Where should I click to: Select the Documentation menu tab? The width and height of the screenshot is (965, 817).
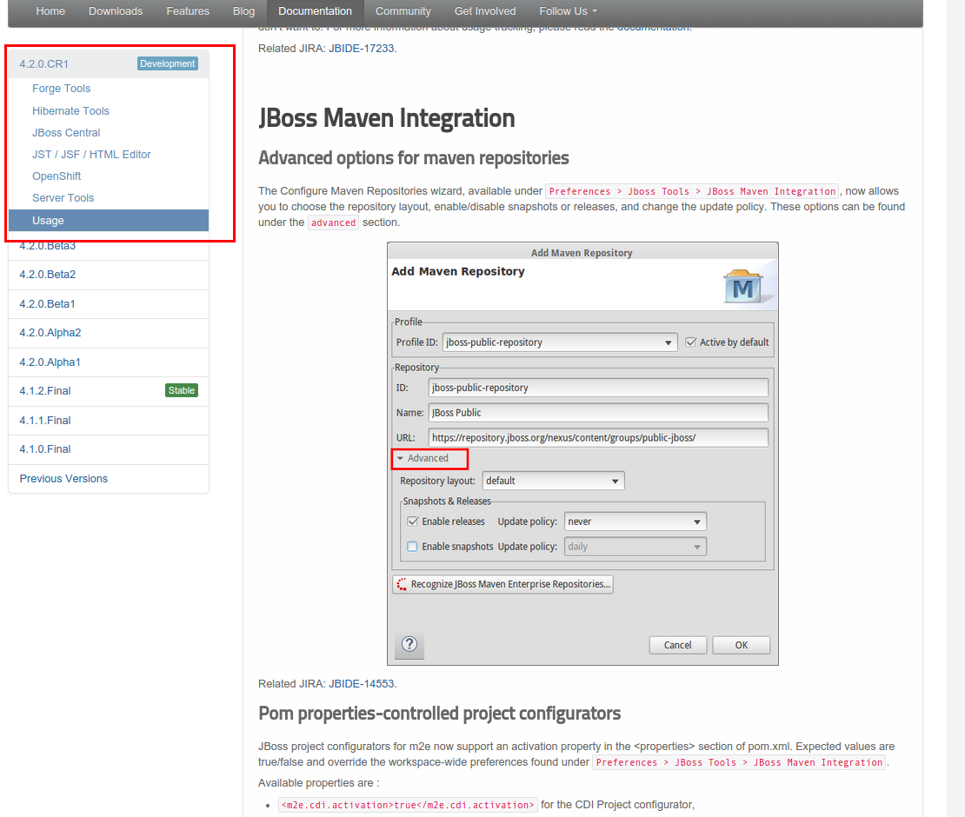(x=315, y=11)
